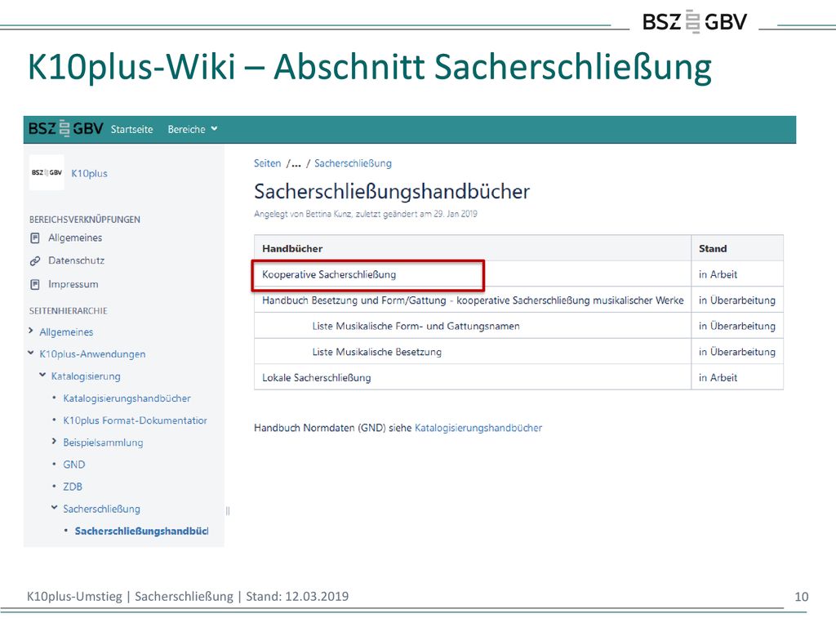Open the K10plus space link

coord(90,173)
